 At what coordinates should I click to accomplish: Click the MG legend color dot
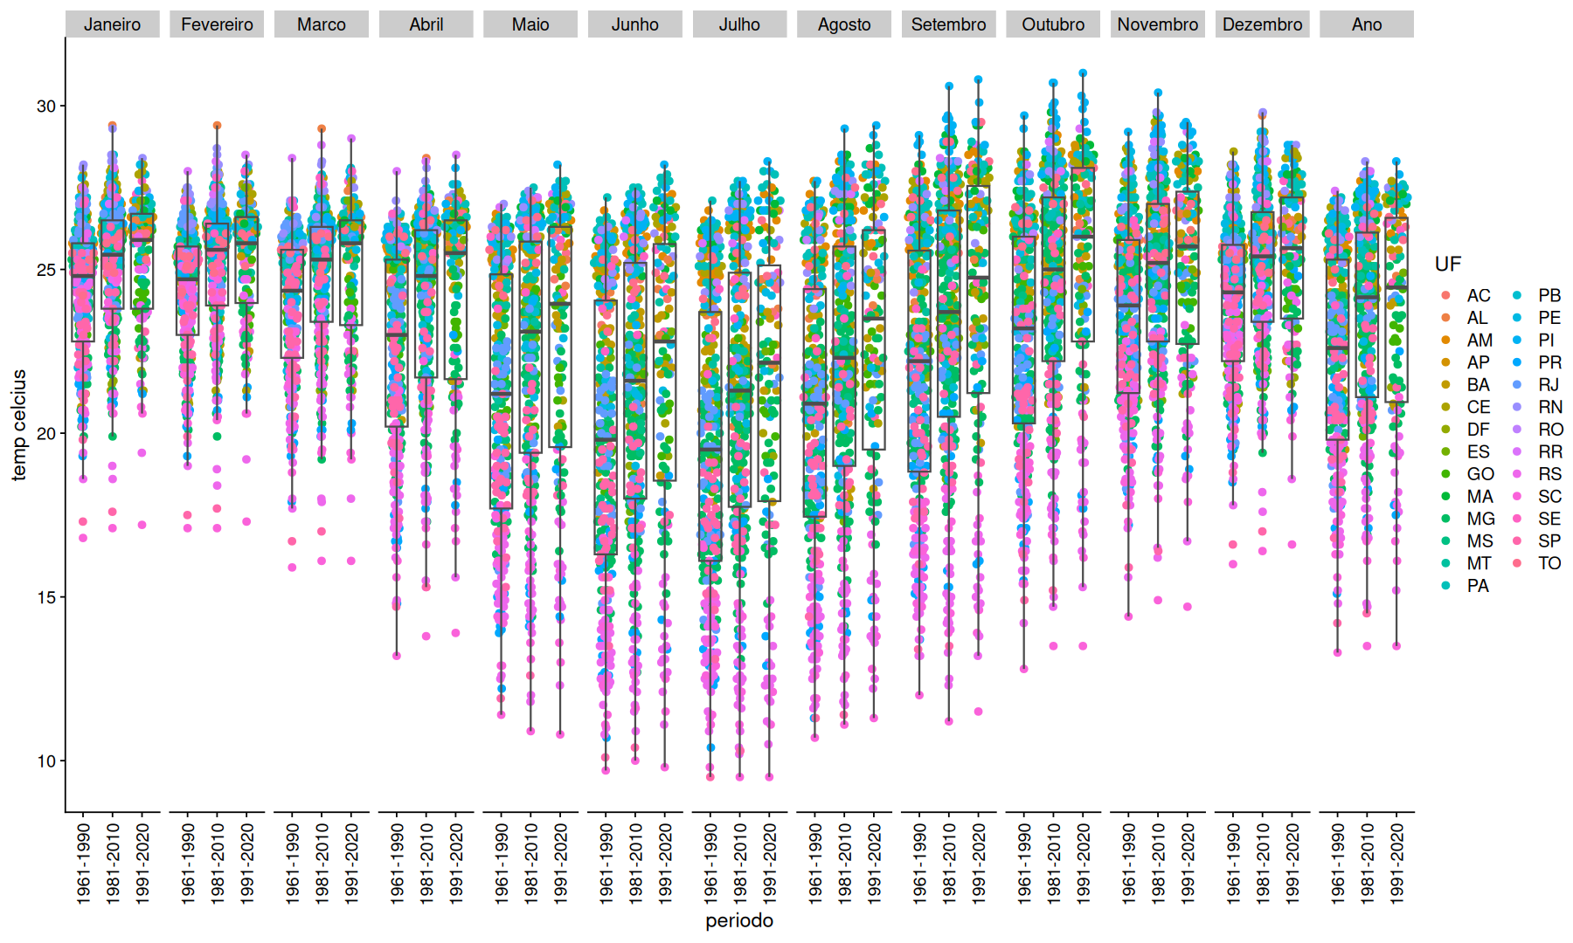click(x=1446, y=519)
